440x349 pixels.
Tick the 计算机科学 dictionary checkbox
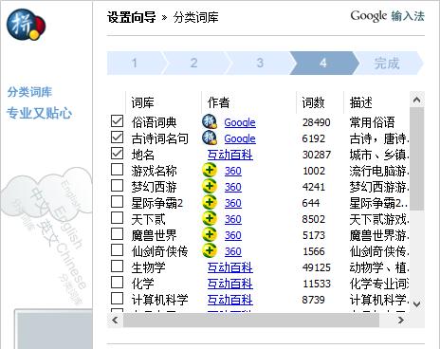click(117, 299)
